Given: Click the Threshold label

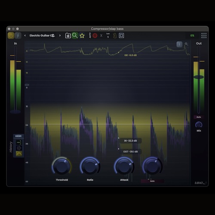Looking at the screenshot, I should [62, 180].
